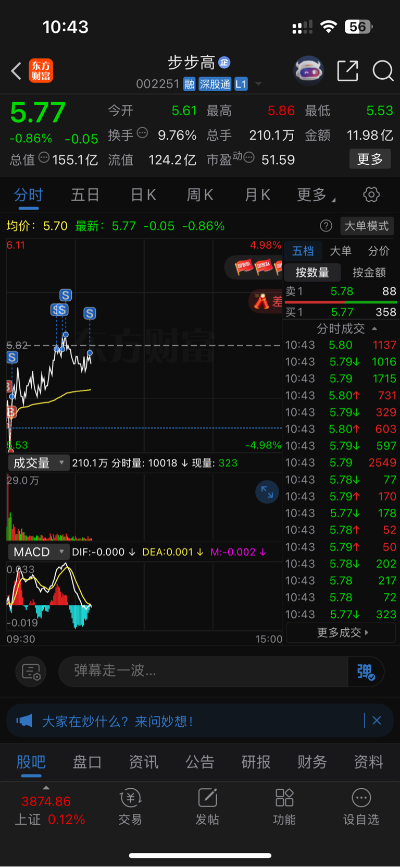Tap the help question mark icon
This screenshot has height=867, width=400.
326,226
